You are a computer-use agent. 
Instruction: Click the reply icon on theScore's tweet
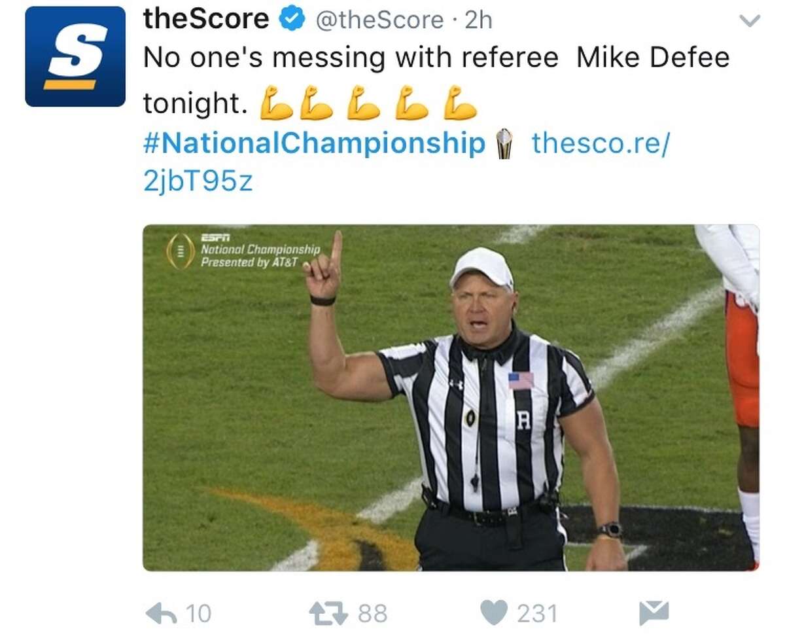tap(163, 613)
